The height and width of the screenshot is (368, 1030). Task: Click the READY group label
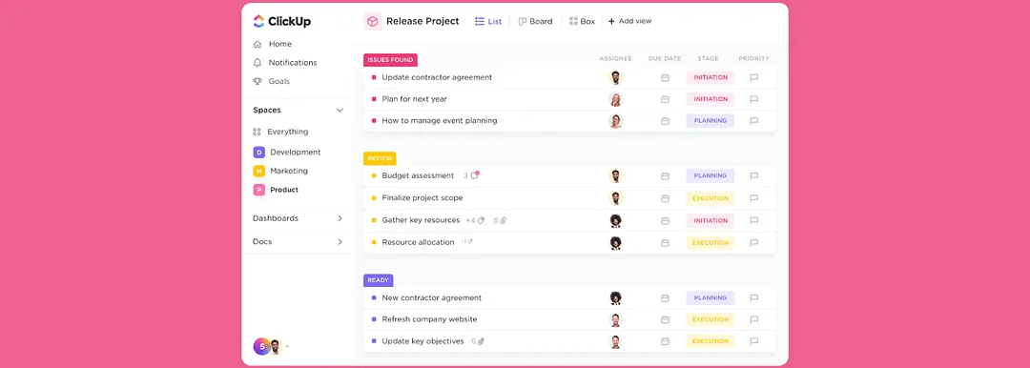(x=379, y=280)
